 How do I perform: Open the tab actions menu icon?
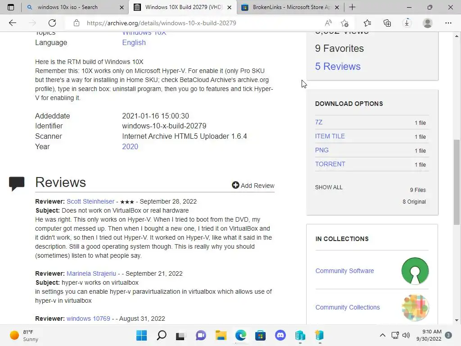point(11,7)
